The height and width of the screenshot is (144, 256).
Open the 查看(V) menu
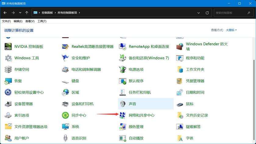30,21
